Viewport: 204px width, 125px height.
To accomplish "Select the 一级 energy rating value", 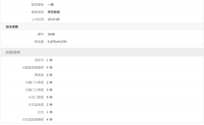I will (51, 5).
